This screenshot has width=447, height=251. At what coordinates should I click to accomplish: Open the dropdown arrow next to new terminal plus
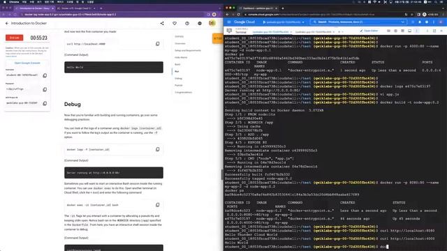pos(342,32)
